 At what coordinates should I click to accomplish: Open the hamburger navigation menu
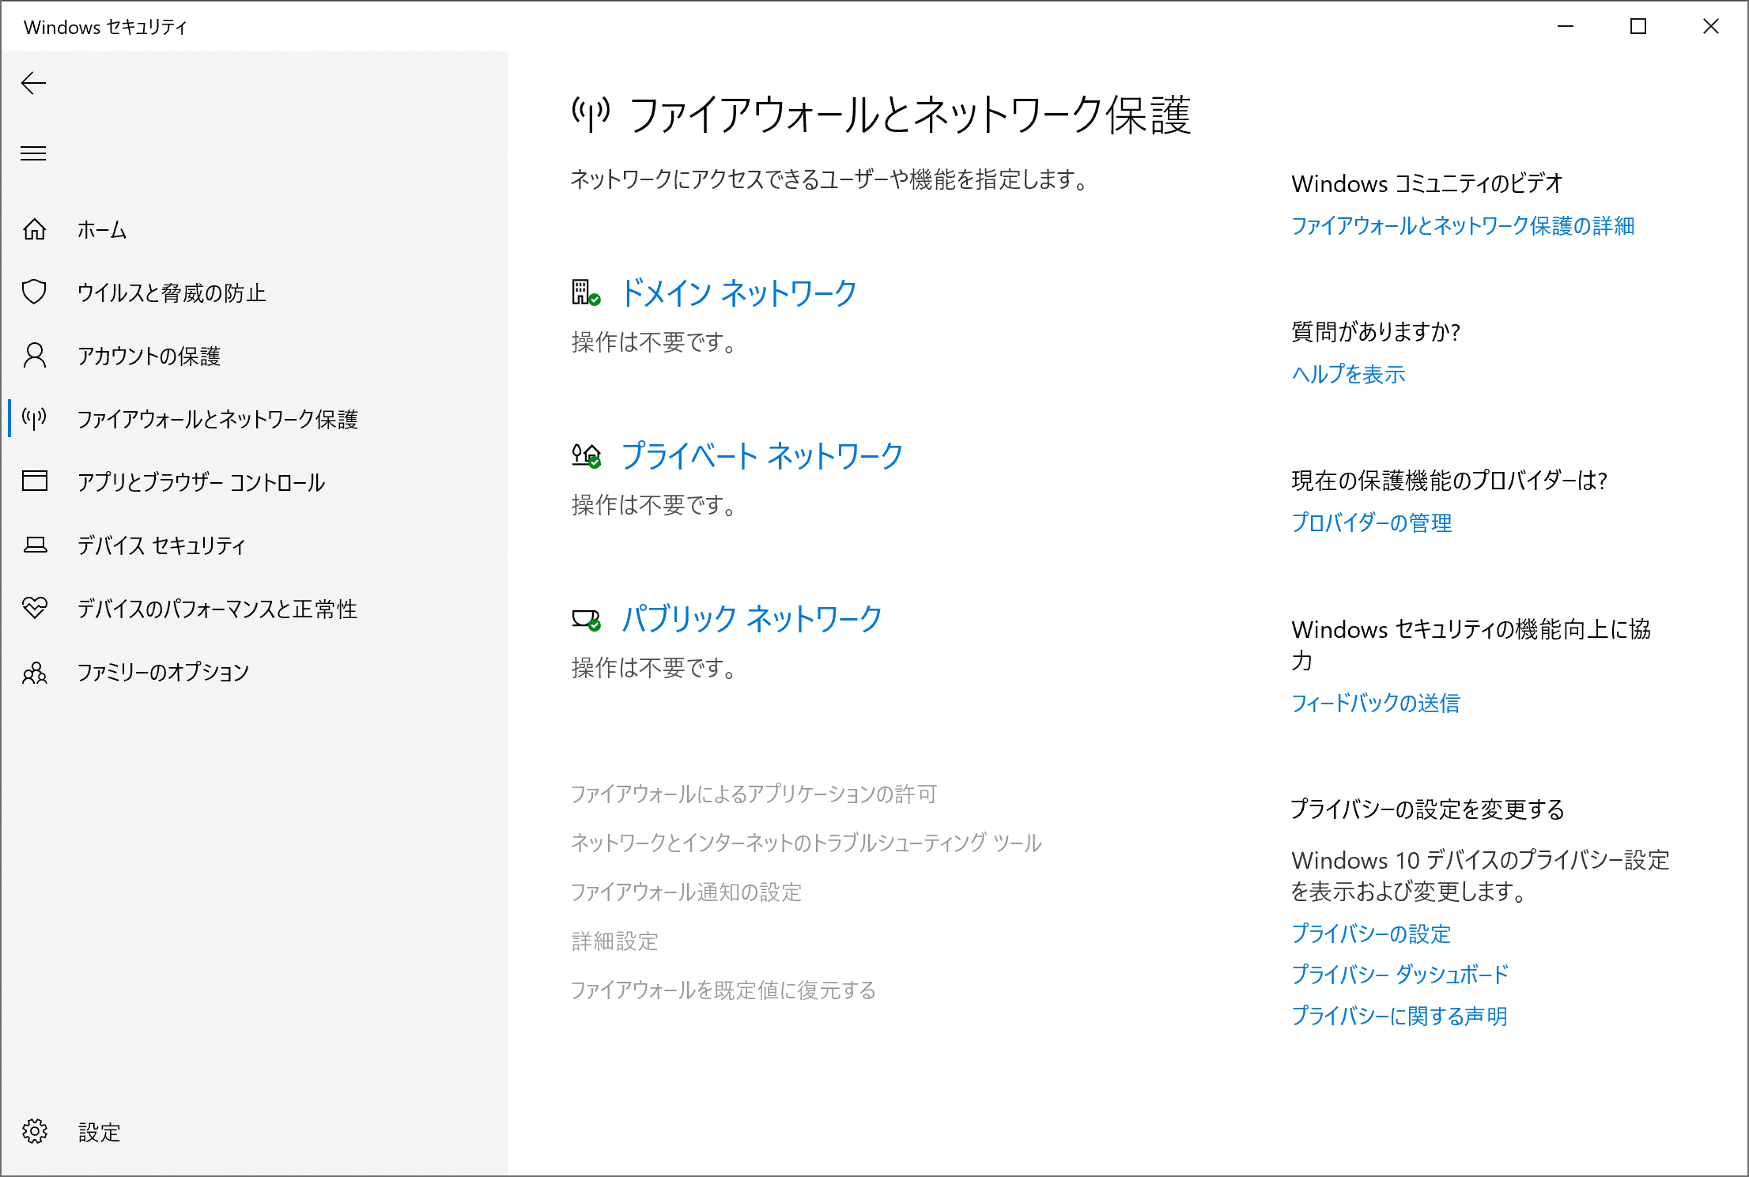click(x=33, y=153)
